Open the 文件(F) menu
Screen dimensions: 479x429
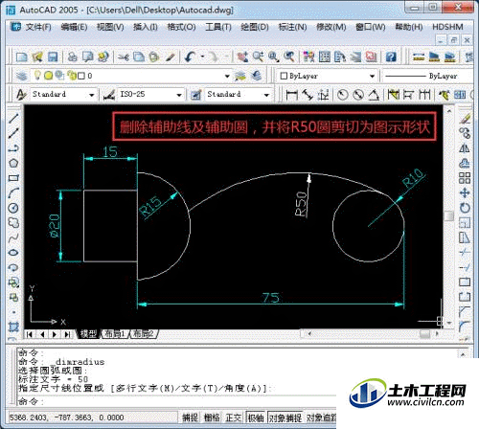[38, 27]
